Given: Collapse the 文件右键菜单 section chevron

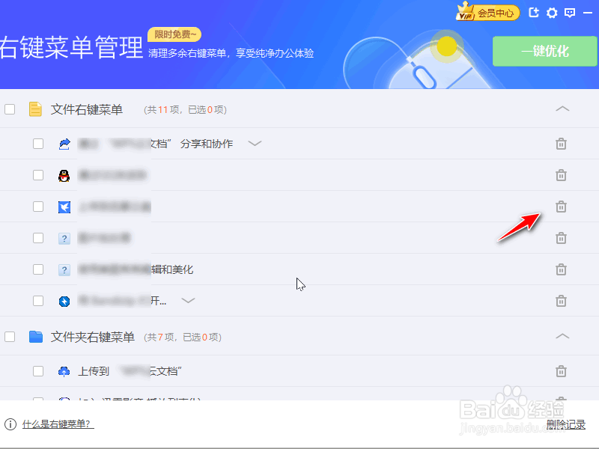Looking at the screenshot, I should pyautogui.click(x=562, y=109).
